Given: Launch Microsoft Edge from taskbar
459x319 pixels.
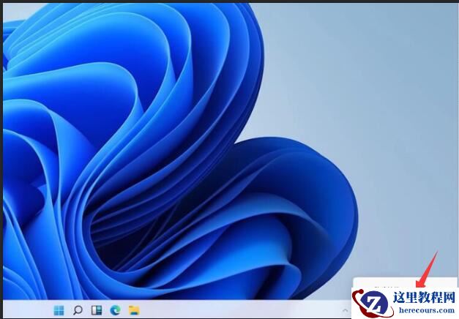Looking at the screenshot, I should click(116, 310).
